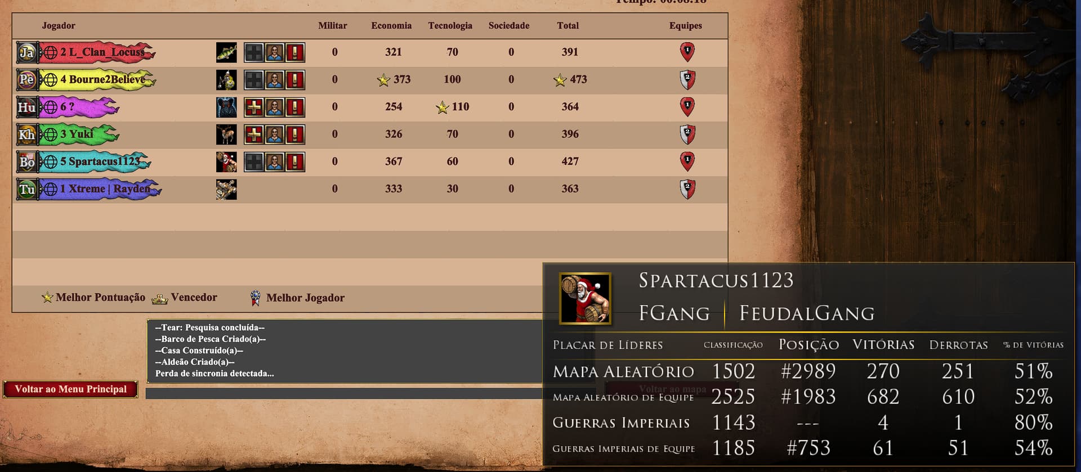Click Voltar ao Menu Principal button
The width and height of the screenshot is (1081, 472).
(x=70, y=389)
